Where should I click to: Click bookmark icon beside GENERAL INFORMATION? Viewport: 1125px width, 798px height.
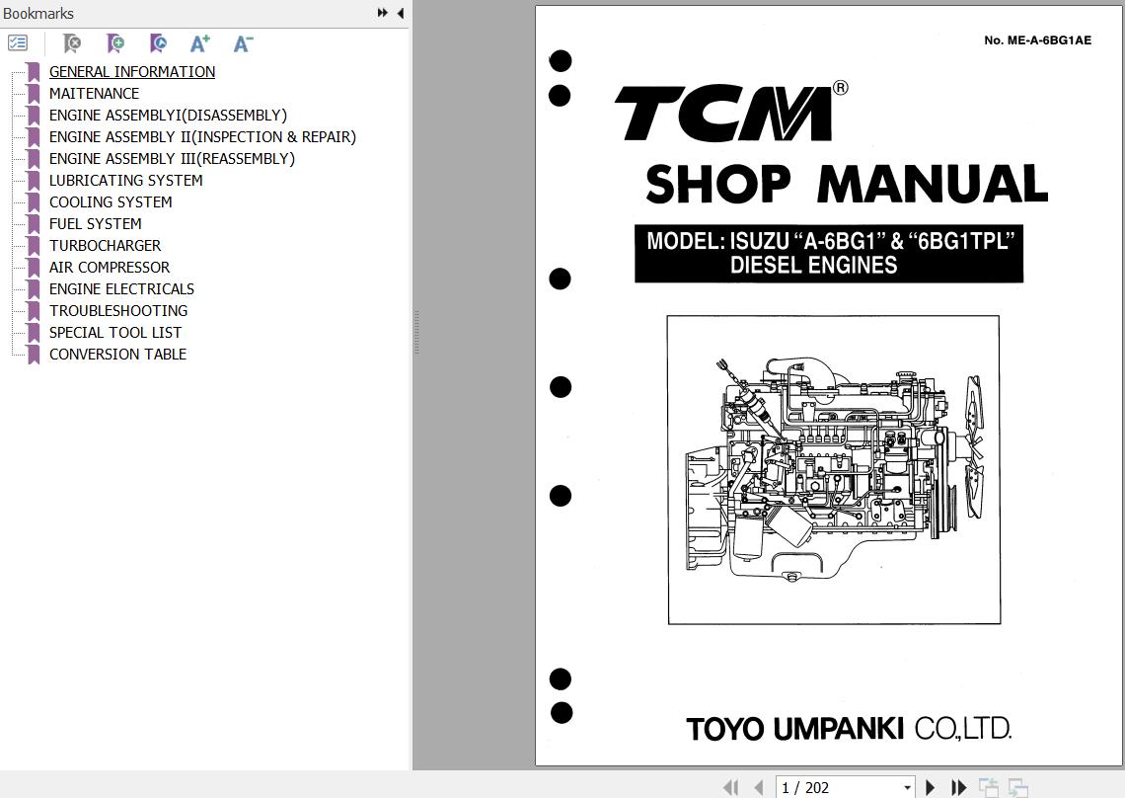click(33, 72)
